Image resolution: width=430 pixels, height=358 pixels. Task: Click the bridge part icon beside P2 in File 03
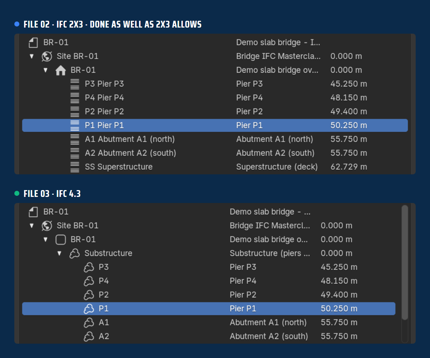pos(89,295)
